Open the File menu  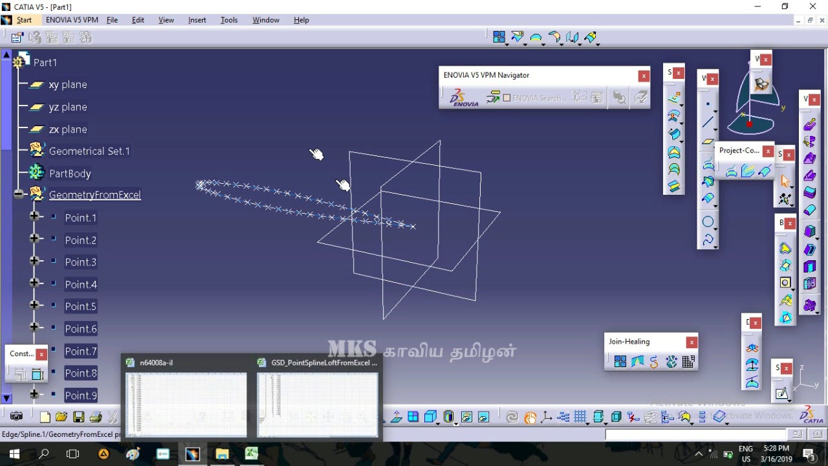pos(112,20)
